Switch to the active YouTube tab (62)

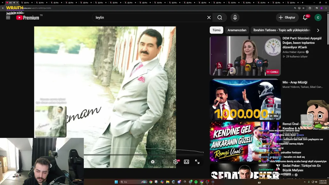[x=12, y=3]
